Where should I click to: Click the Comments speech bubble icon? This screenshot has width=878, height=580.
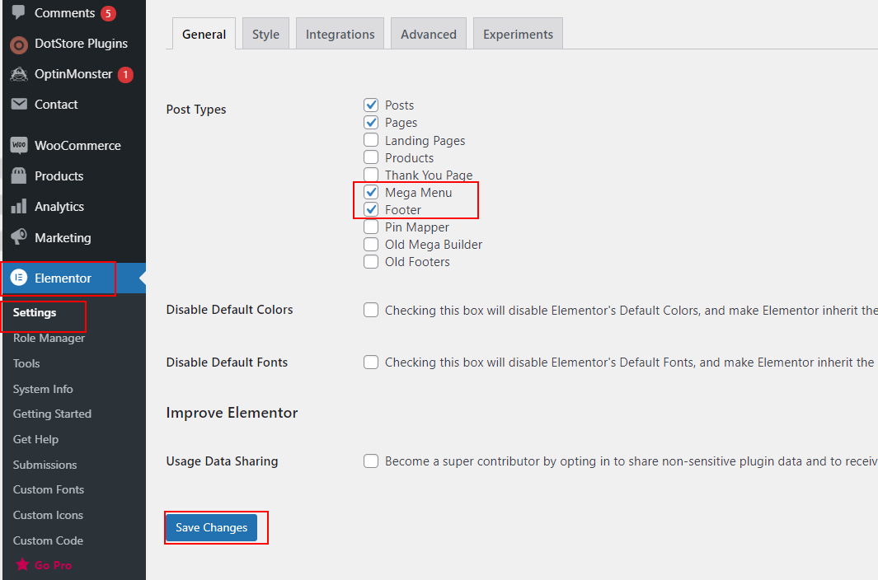(x=18, y=12)
